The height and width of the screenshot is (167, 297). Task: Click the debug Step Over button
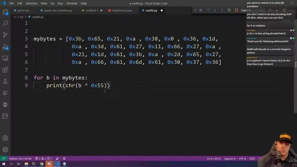point(208,10)
